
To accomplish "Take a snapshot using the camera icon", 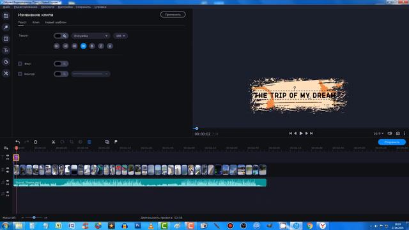I will pos(397,134).
